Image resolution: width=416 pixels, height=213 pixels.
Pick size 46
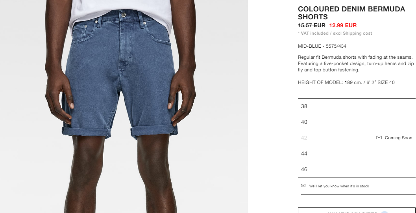pyautogui.click(x=357, y=169)
